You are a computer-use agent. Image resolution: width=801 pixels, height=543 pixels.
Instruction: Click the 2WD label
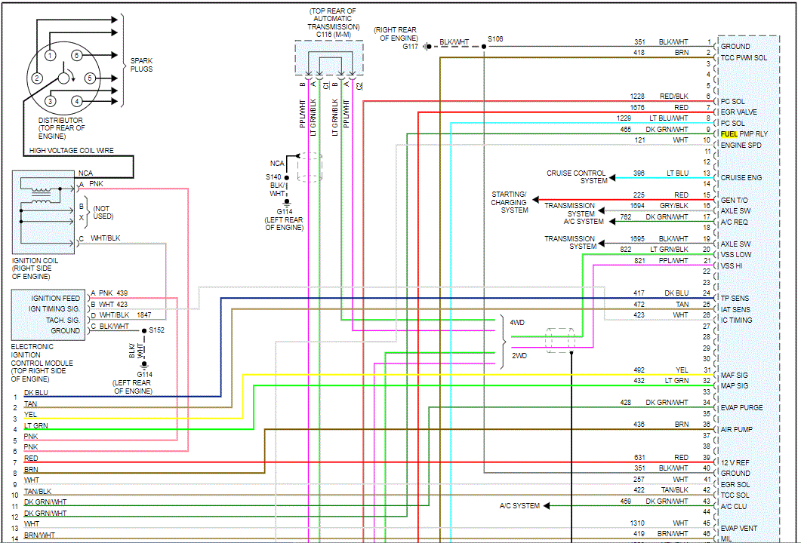(518, 354)
